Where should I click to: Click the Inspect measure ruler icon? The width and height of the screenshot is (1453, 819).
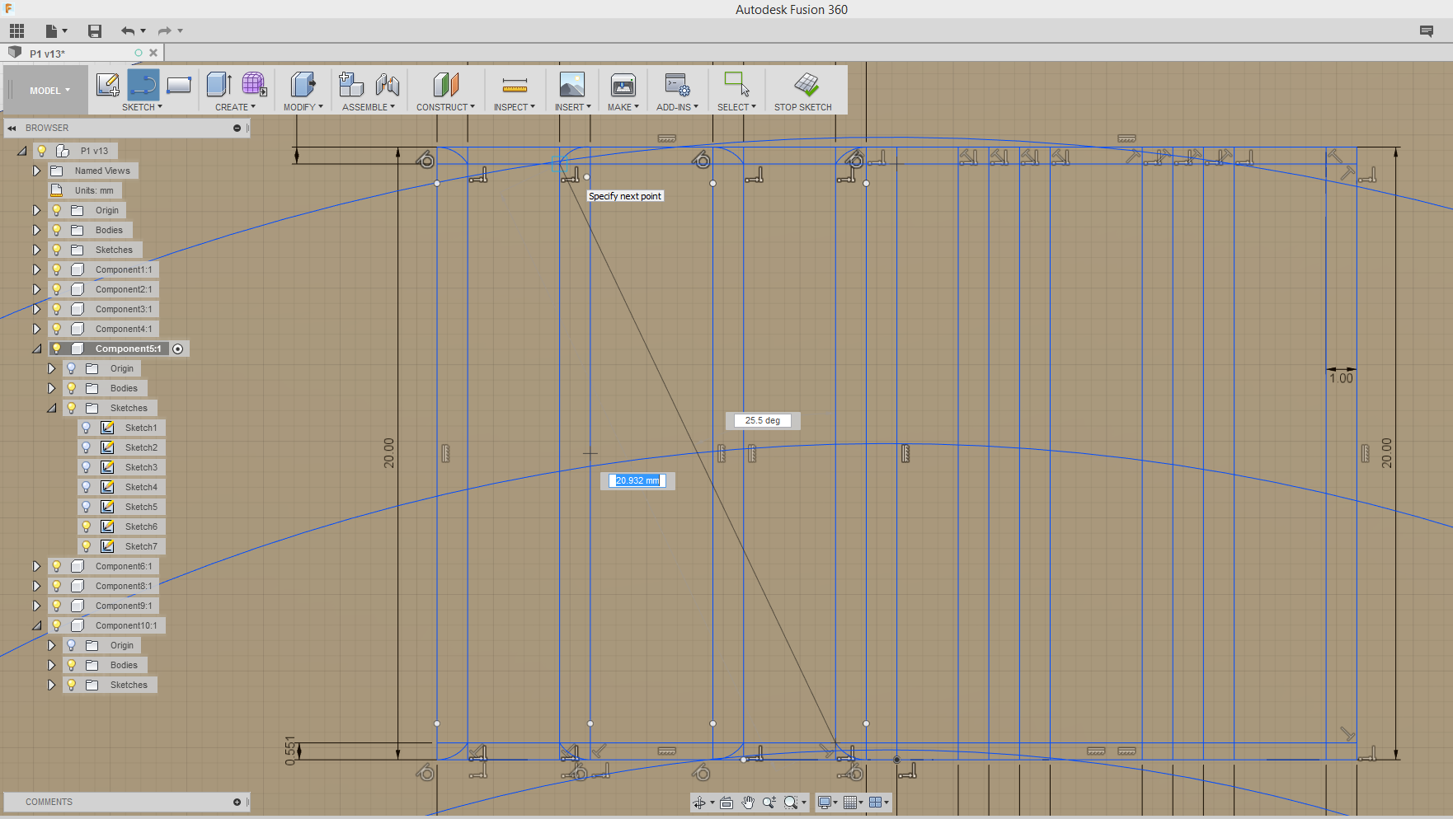click(x=515, y=85)
